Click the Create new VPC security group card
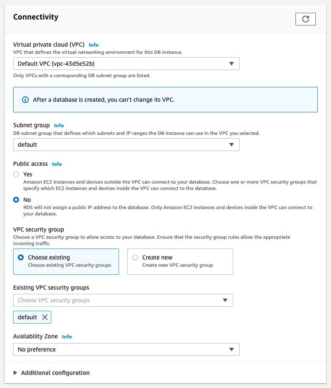This screenshot has width=331, height=388. click(x=180, y=261)
